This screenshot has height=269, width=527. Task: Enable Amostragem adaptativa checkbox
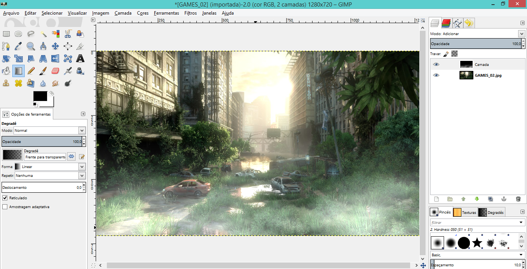(x=5, y=207)
